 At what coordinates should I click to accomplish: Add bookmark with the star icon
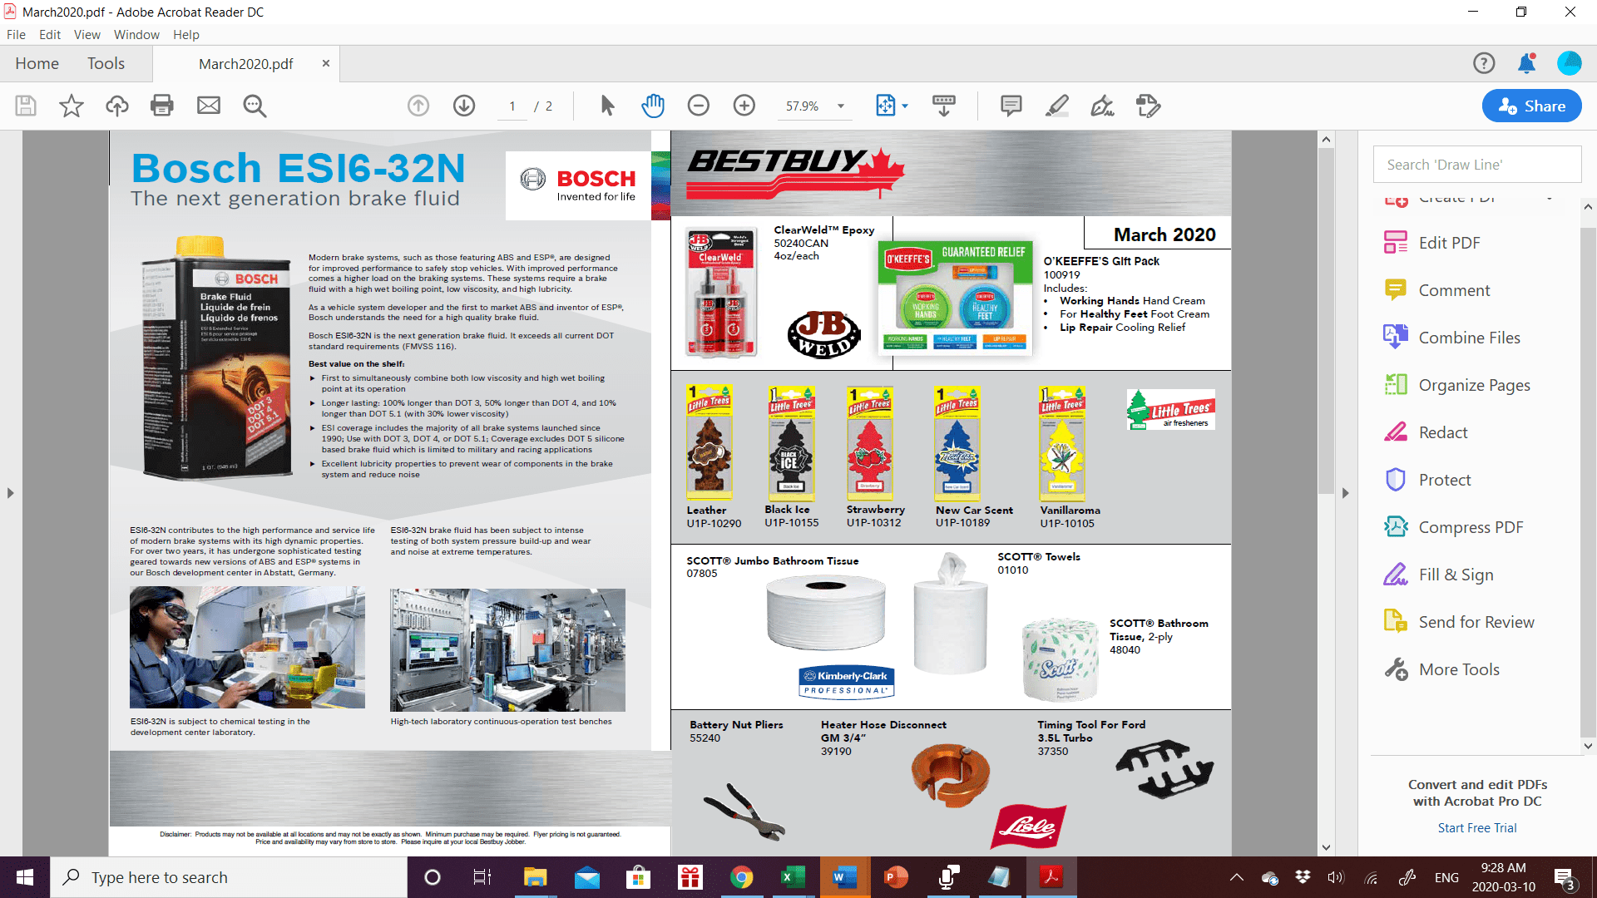[x=72, y=106]
